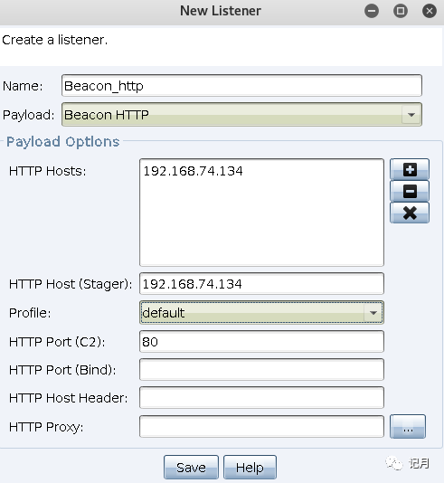Maximize the New Listener window
Screen dimensions: 444x483
coord(401,11)
